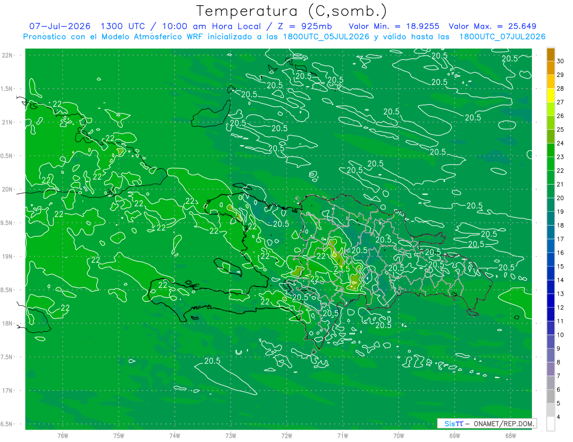This screenshot has height=442, width=573.
Task: Click the 22N latitude axis label
Action: (x=7, y=55)
